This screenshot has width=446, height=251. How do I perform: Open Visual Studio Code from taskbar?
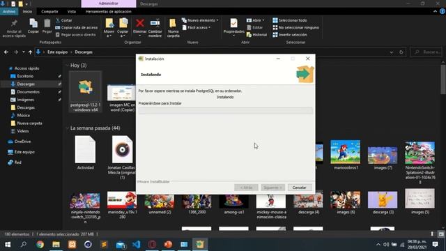coord(137,245)
